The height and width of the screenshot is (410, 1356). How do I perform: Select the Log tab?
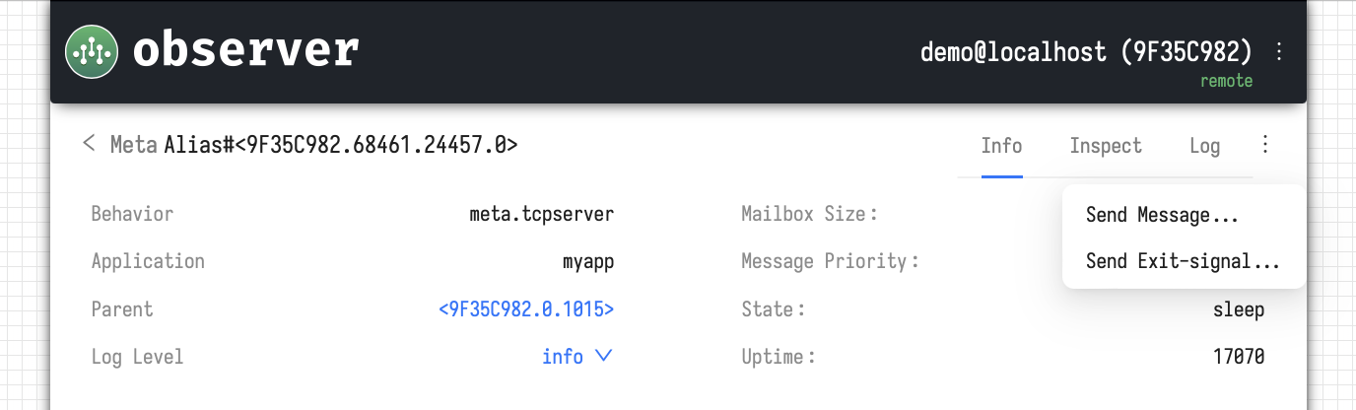point(1204,146)
